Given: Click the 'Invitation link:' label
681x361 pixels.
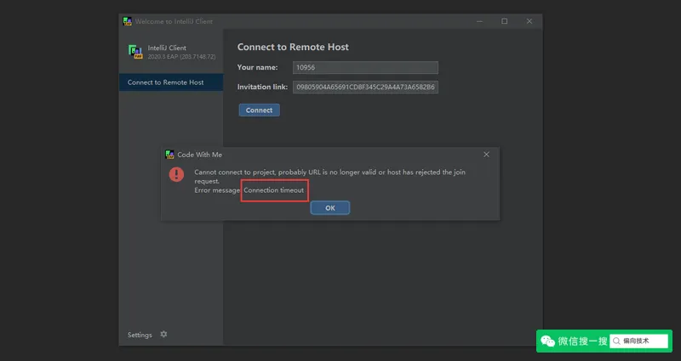Looking at the screenshot, I should (x=262, y=87).
